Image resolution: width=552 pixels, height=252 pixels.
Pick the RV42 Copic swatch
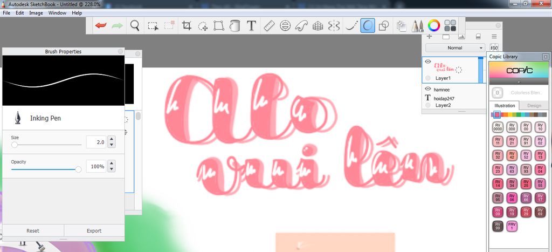pos(512,155)
